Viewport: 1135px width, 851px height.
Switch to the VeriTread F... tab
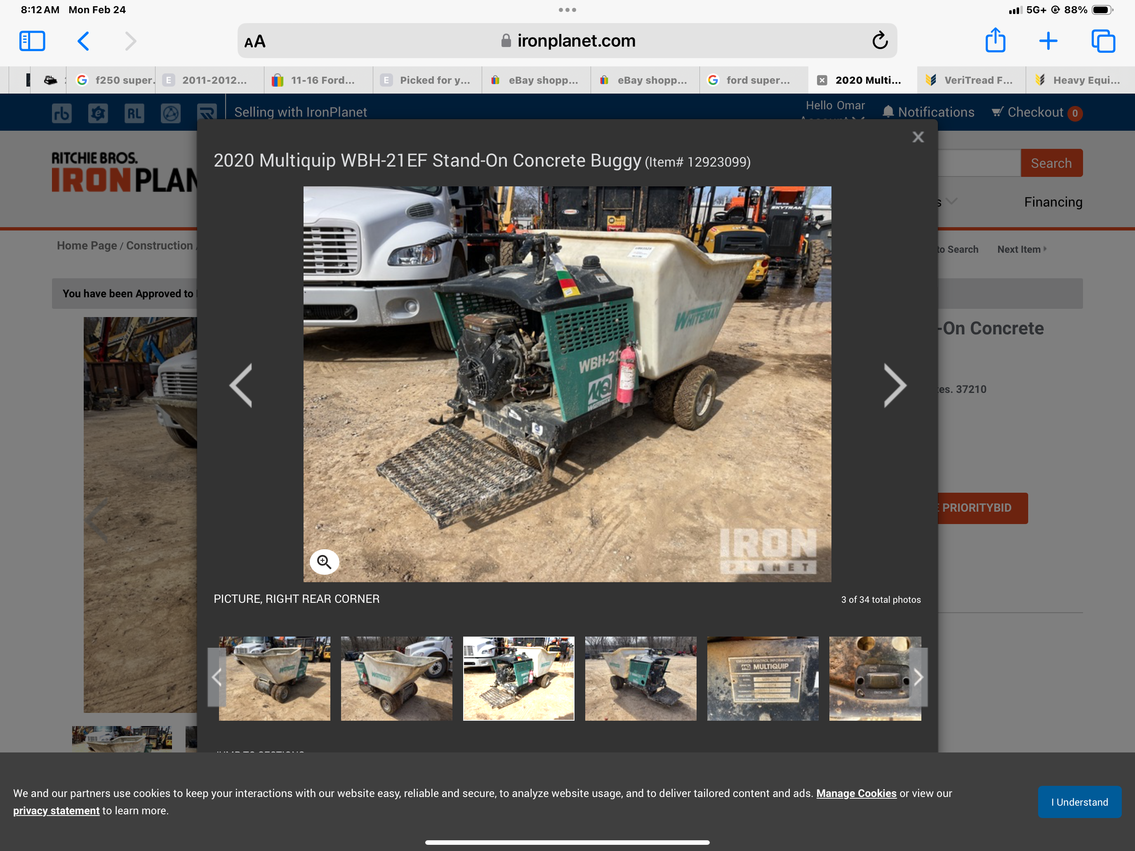point(971,80)
